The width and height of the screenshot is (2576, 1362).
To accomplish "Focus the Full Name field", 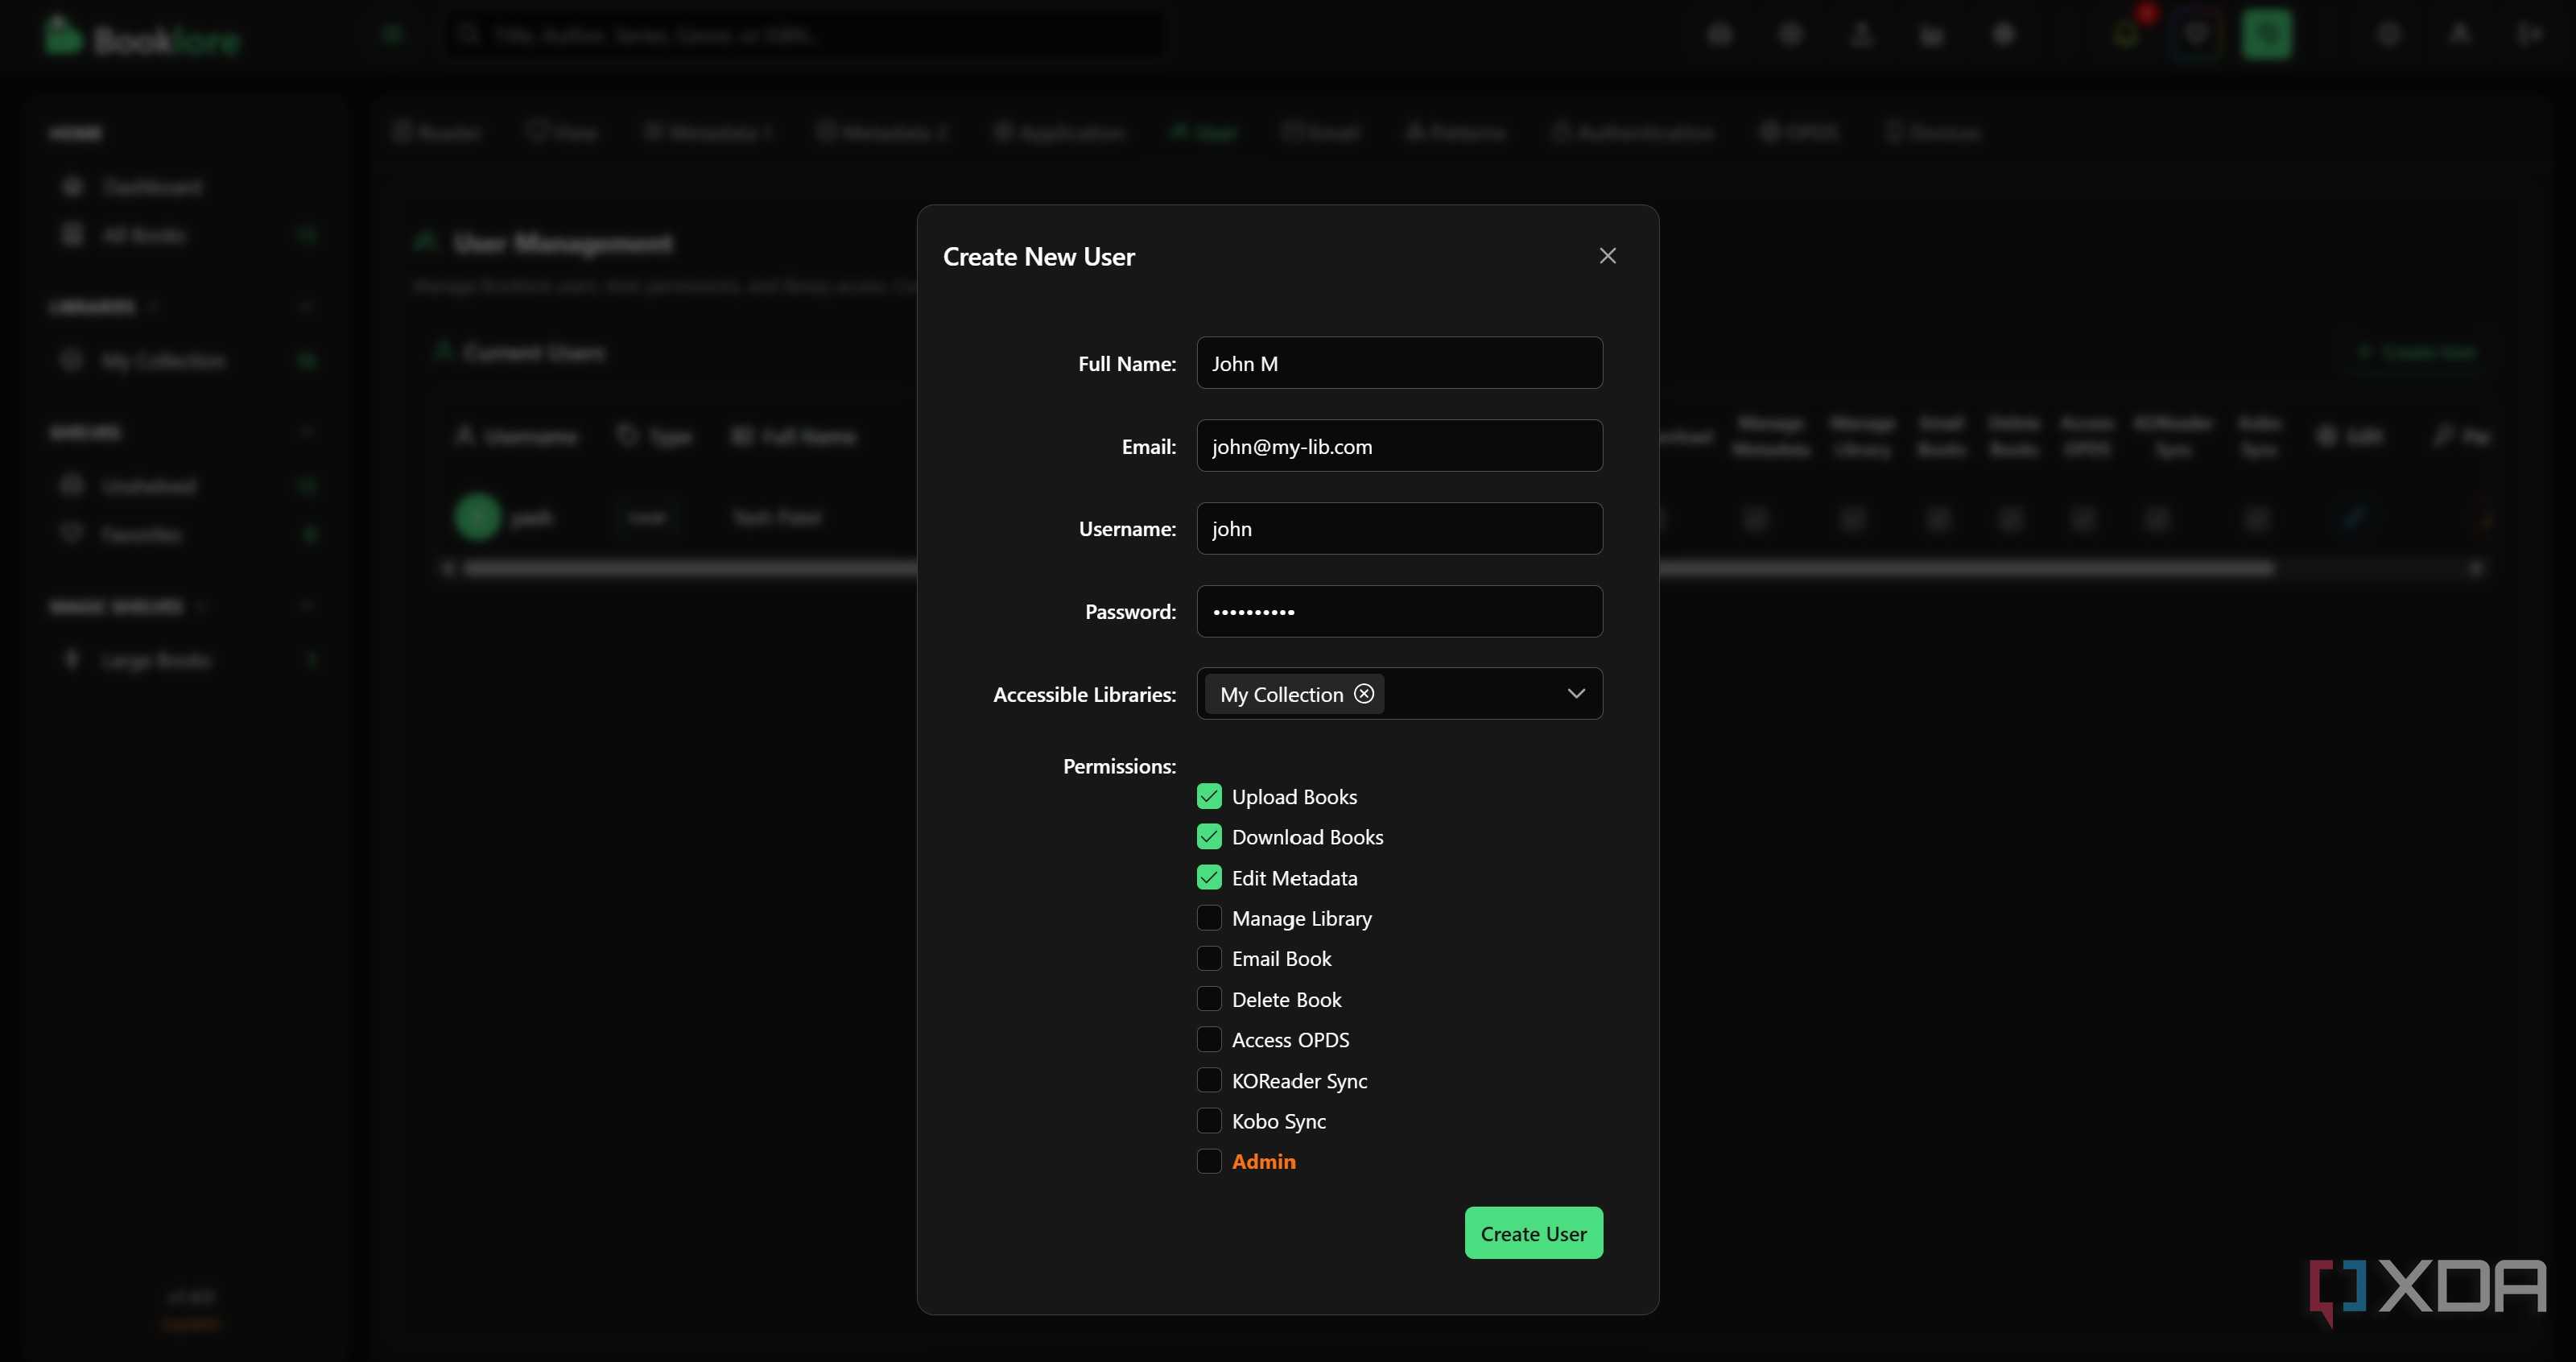I will pos(1399,363).
